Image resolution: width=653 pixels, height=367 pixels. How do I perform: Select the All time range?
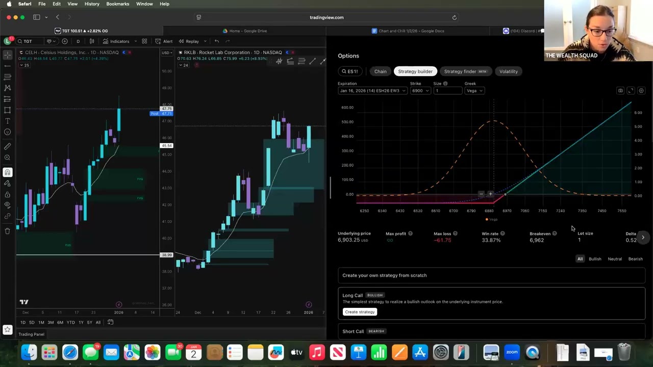click(x=98, y=322)
